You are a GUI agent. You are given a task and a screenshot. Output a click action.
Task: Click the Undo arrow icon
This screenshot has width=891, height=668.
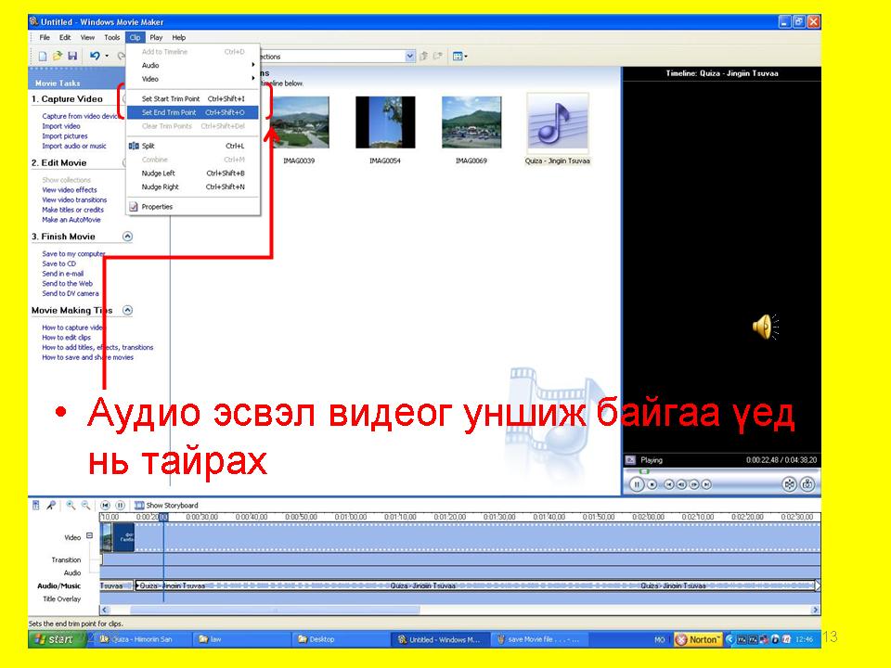tap(95, 57)
